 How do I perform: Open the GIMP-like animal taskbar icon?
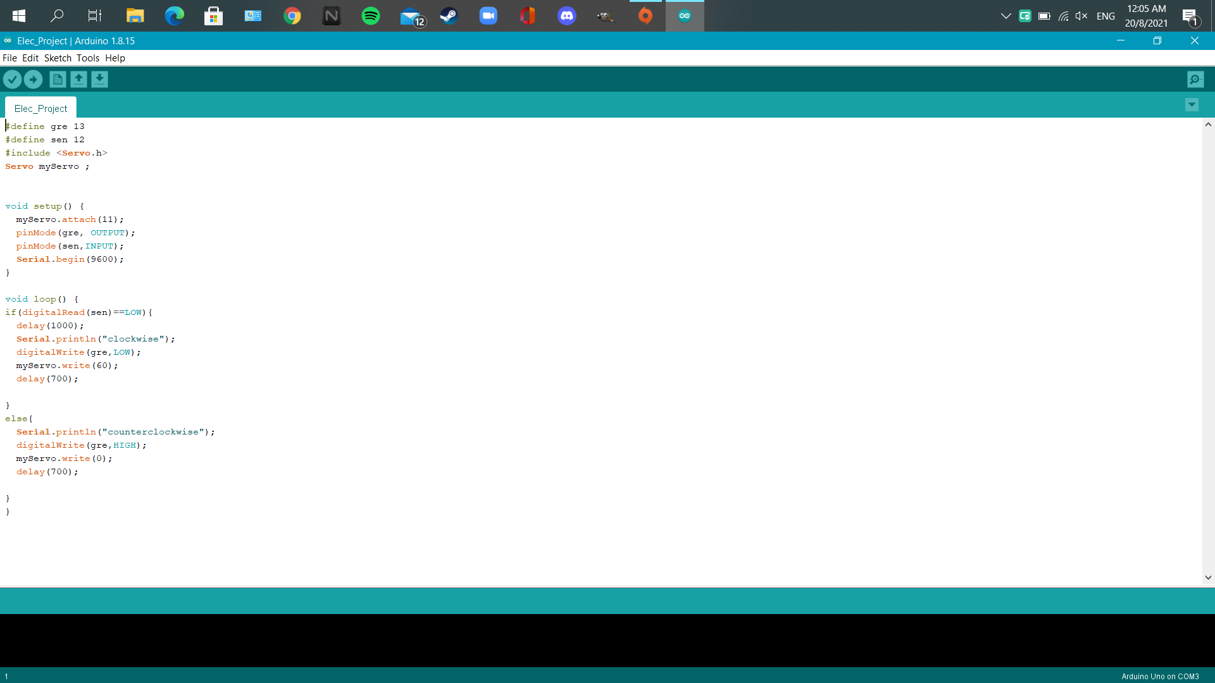[606, 16]
